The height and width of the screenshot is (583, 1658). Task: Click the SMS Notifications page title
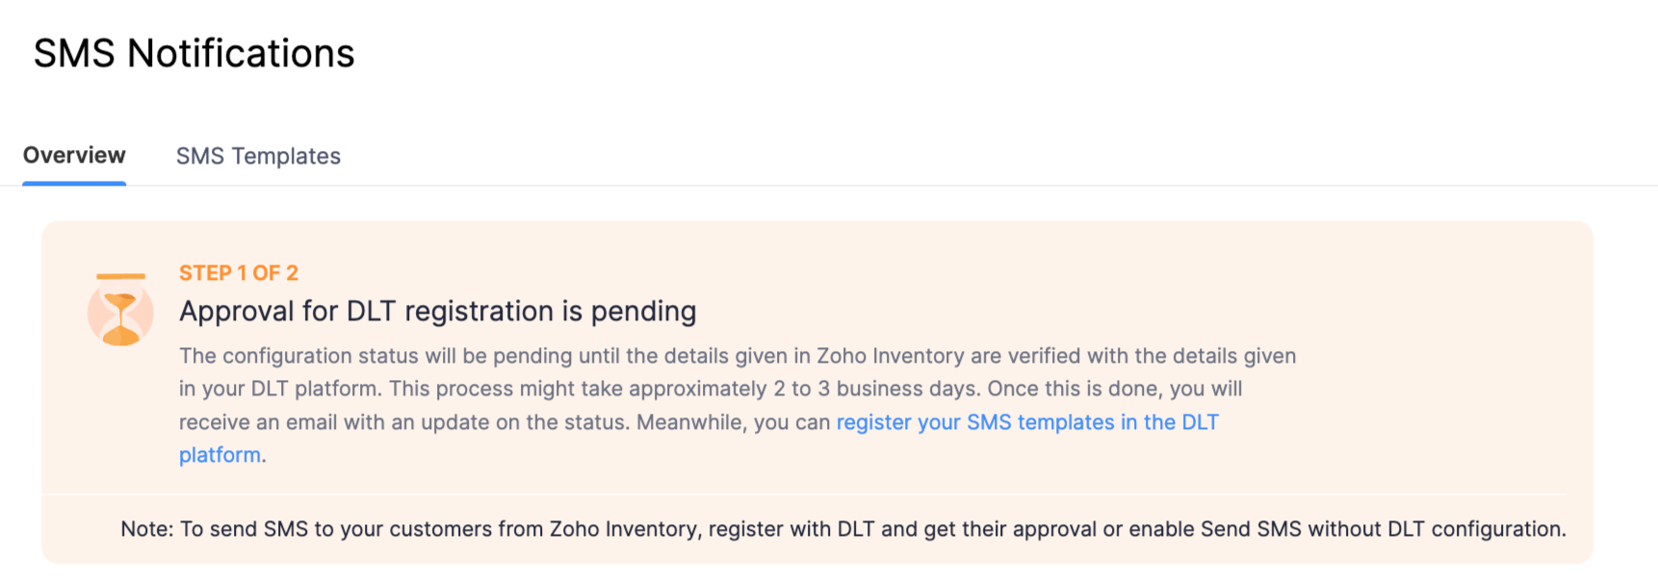(x=194, y=54)
